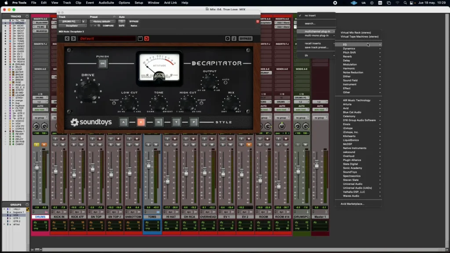Screen dimensions: 450x253
Task: Click the COMPARE button
Action: tap(108, 26)
